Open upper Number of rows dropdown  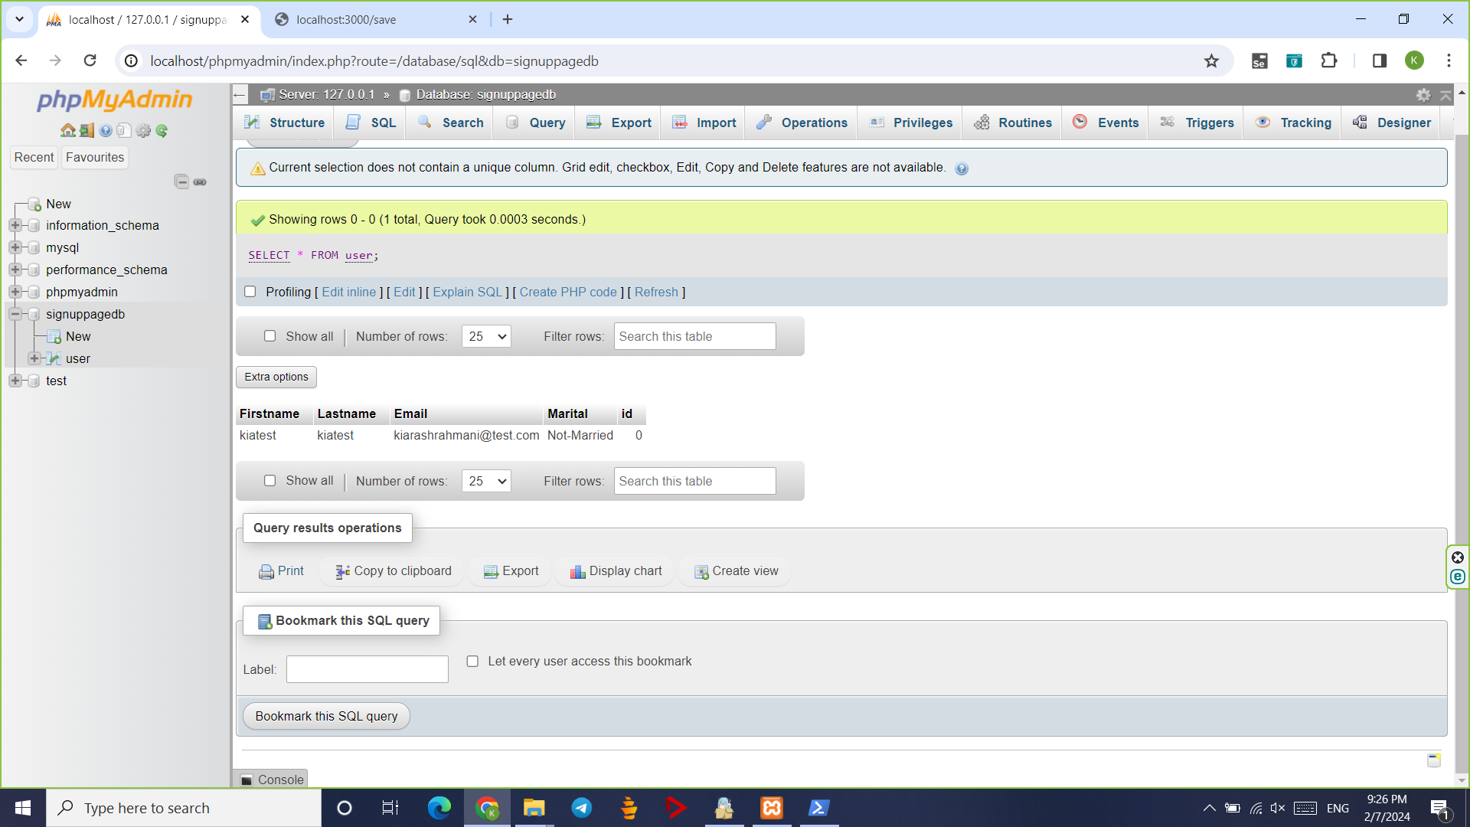pyautogui.click(x=486, y=336)
